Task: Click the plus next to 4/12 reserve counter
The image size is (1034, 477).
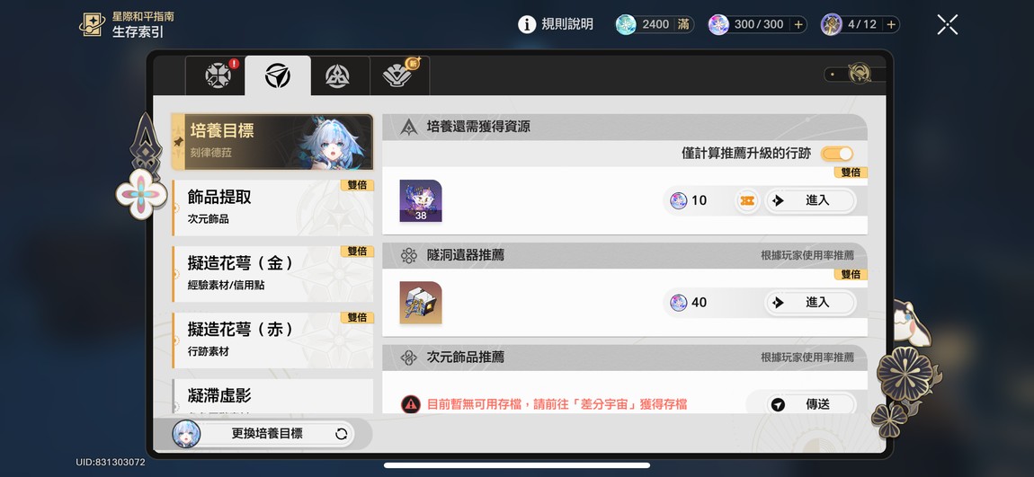Action: [x=891, y=24]
